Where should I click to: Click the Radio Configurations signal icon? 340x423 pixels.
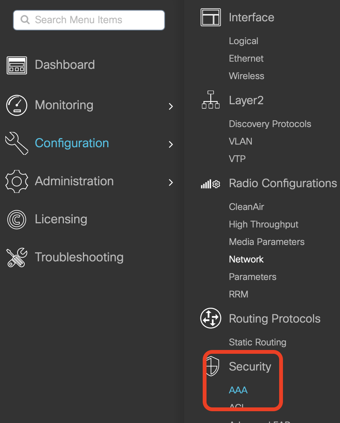(210, 184)
